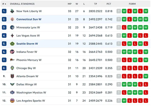
Task: Sort table by PCT column header
Action: tap(109, 4)
